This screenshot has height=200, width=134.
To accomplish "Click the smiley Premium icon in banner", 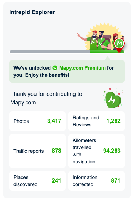I will pyautogui.click(x=55, y=68).
